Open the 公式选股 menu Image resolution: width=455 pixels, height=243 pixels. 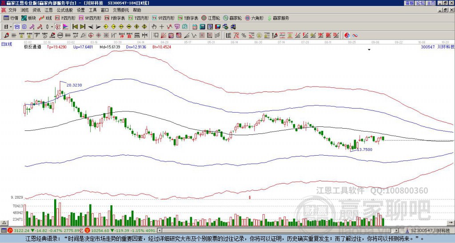(64, 10)
